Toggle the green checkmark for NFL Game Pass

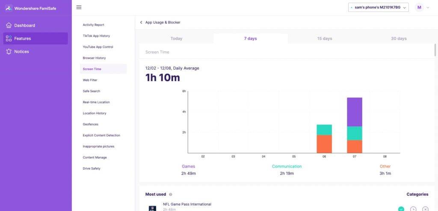[401, 209]
